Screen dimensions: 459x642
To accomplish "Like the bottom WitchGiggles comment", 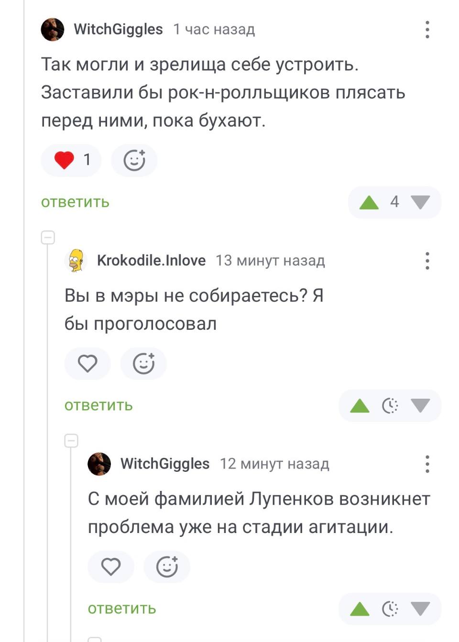I will click(111, 567).
